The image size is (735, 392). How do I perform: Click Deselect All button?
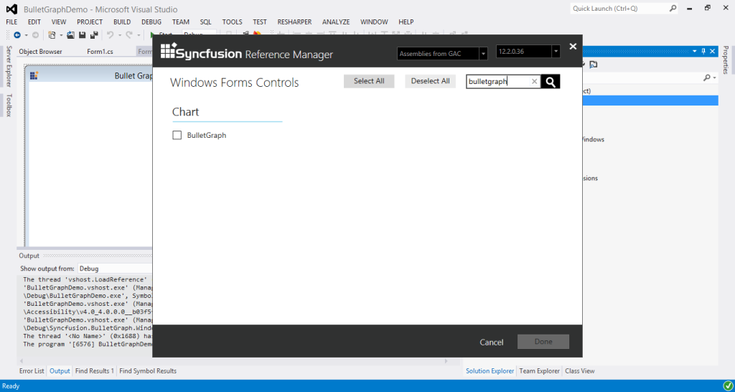pyautogui.click(x=431, y=81)
